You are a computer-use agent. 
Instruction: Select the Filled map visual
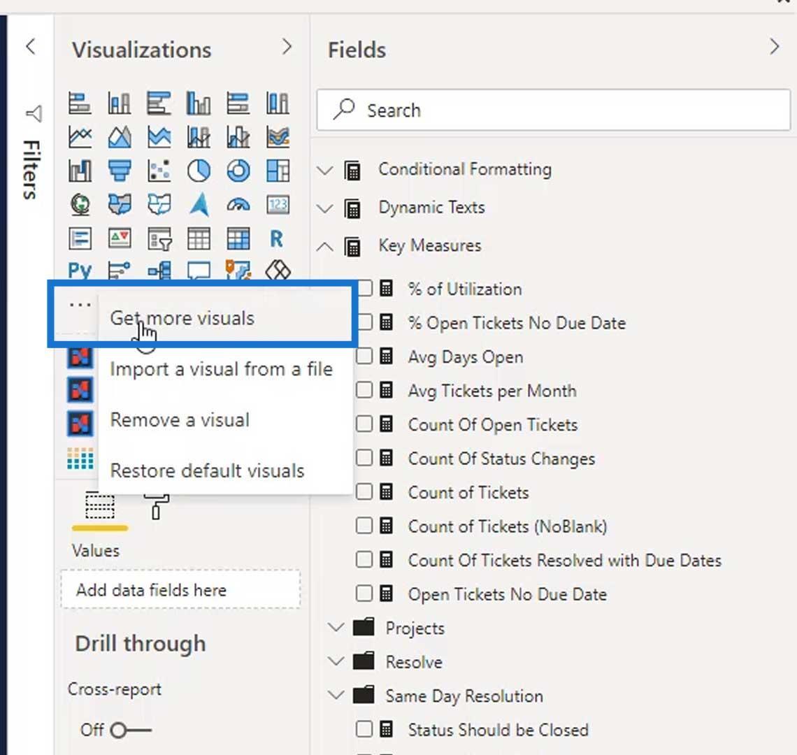(120, 204)
